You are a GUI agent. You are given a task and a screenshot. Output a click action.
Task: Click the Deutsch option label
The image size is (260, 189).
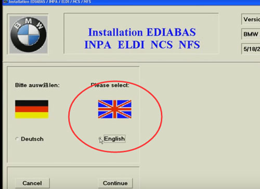coord(32,139)
